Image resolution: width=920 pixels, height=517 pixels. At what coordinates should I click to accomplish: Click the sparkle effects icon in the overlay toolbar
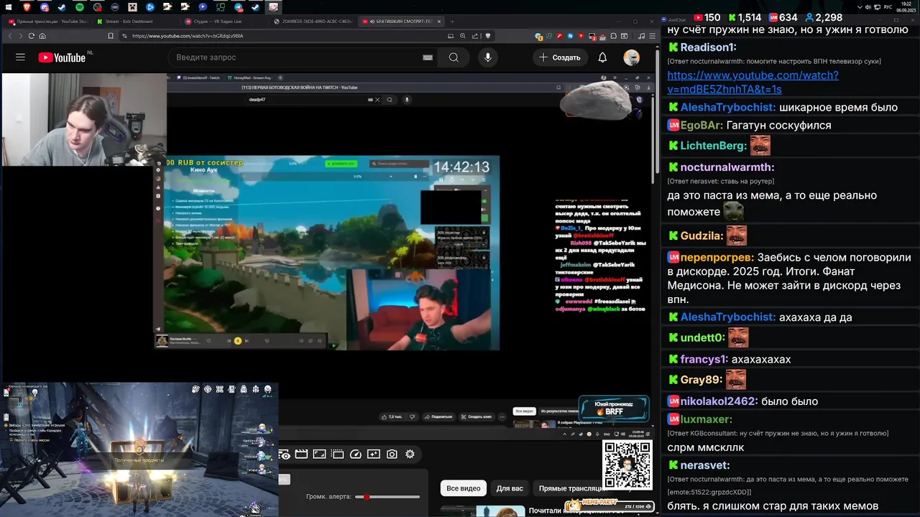374,454
